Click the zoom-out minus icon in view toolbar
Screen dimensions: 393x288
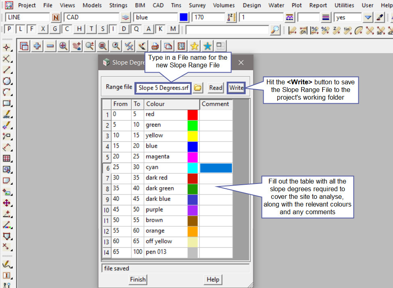tap(50, 46)
